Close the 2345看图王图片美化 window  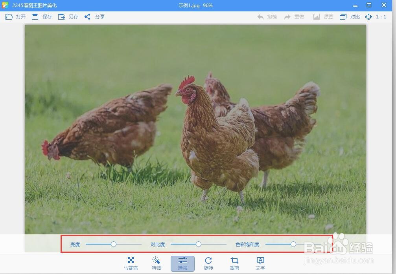[384, 5]
